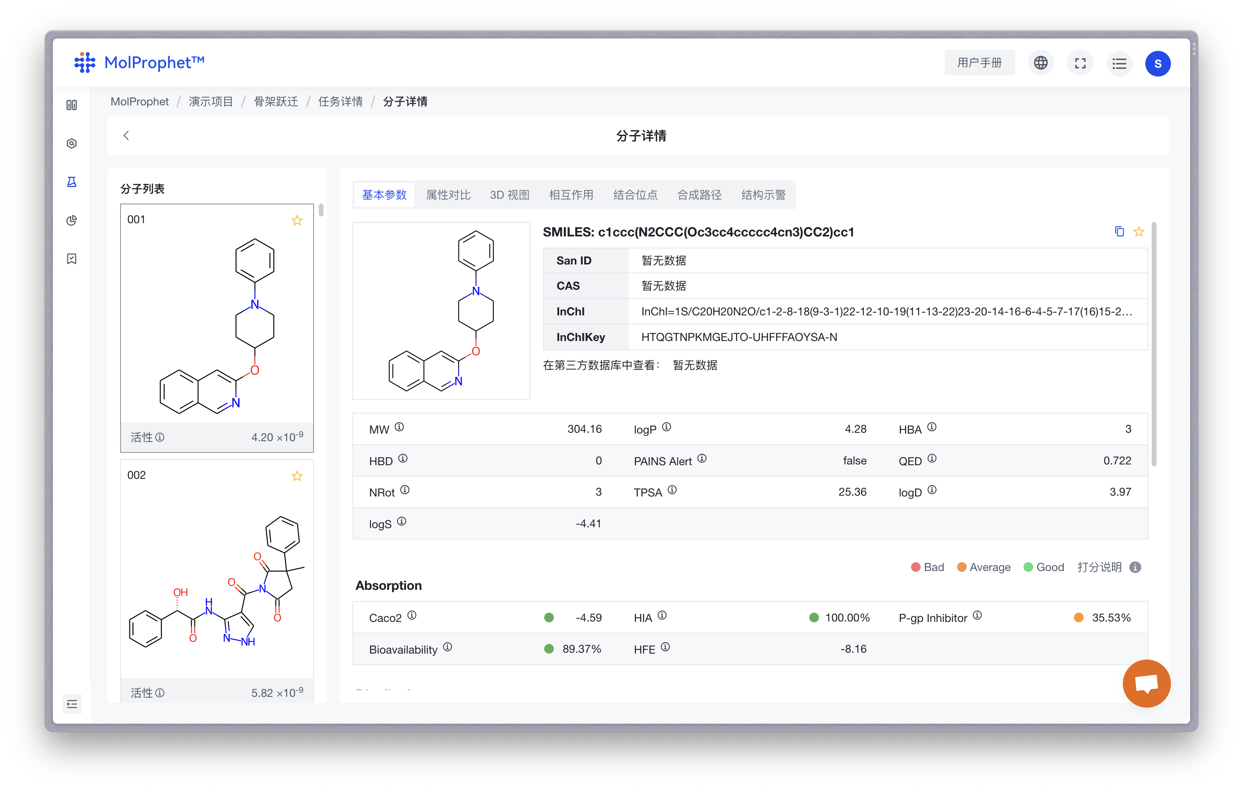Click the red Bad legend dot
The height and width of the screenshot is (791, 1243).
click(915, 567)
